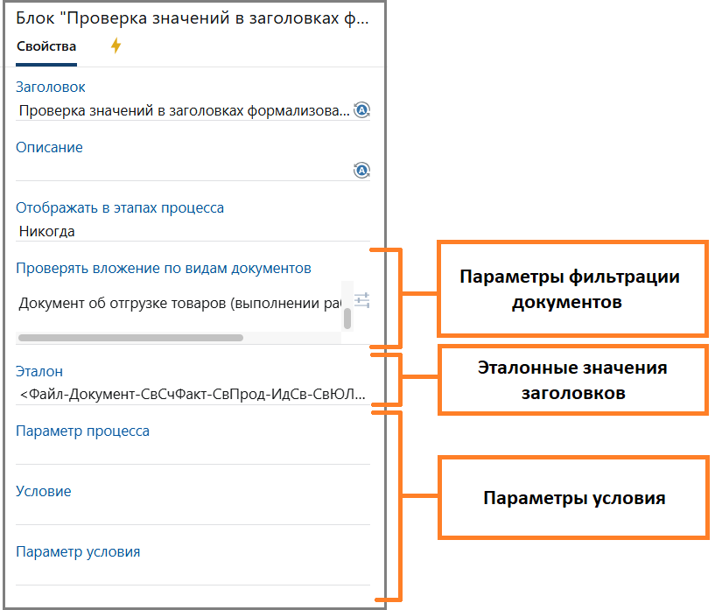Edit the Заголовок text field
This screenshot has height=610, width=722.
184,111
